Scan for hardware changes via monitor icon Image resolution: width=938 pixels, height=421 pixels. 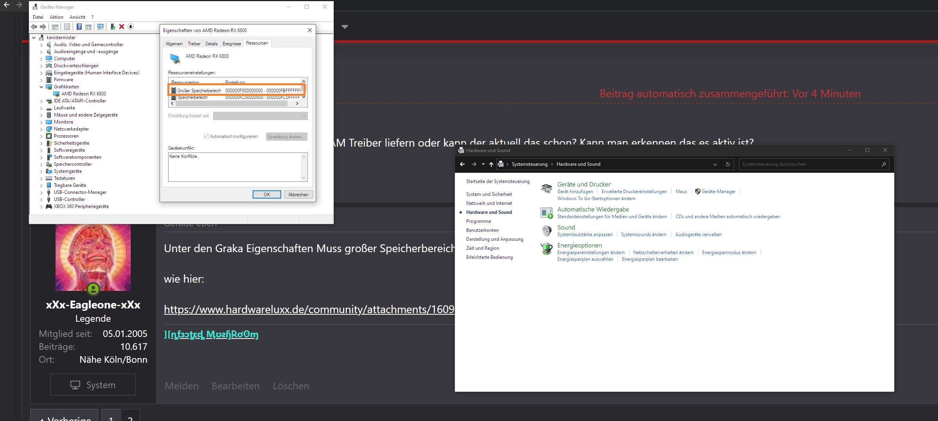pos(101,27)
